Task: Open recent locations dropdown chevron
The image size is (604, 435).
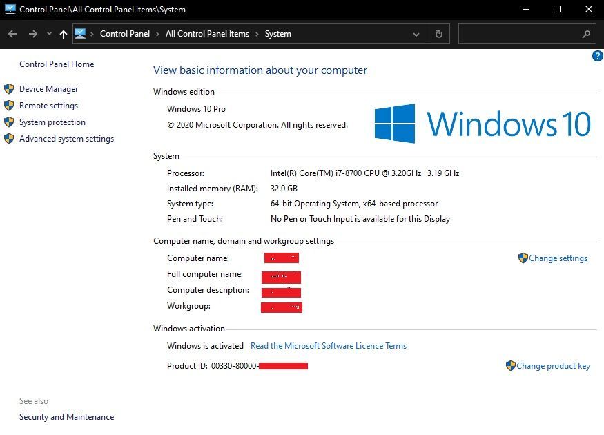Action: click(x=49, y=34)
